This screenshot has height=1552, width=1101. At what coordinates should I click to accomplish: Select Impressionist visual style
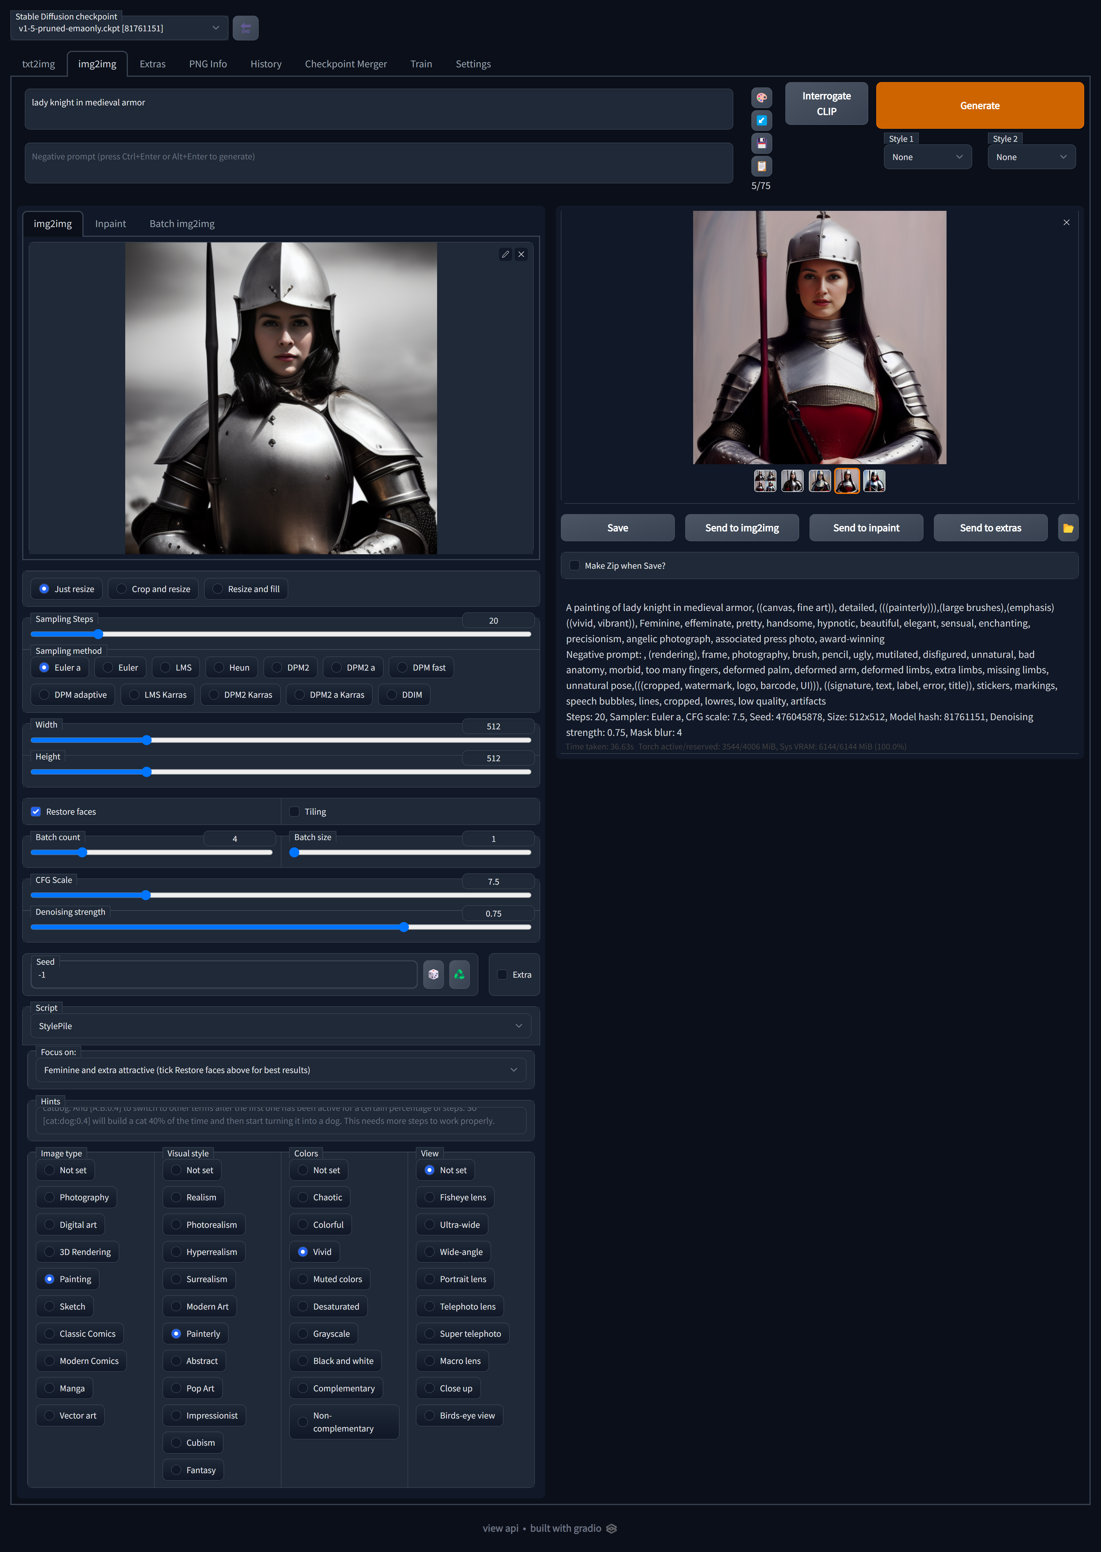tap(204, 1416)
